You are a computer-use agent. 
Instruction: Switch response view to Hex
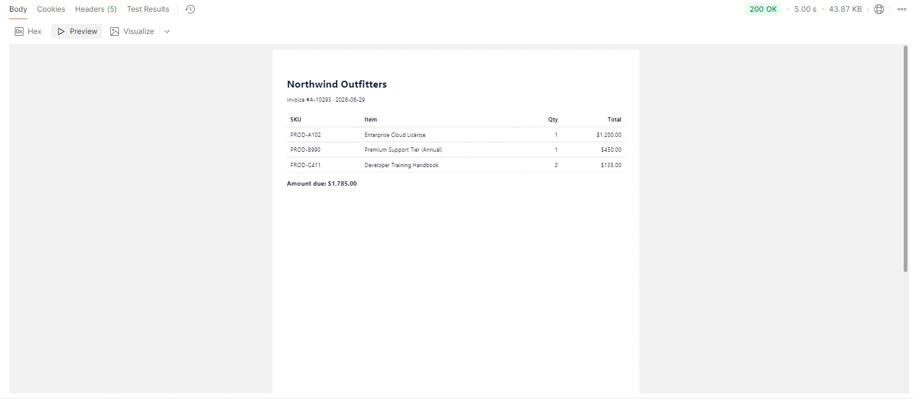(28, 31)
